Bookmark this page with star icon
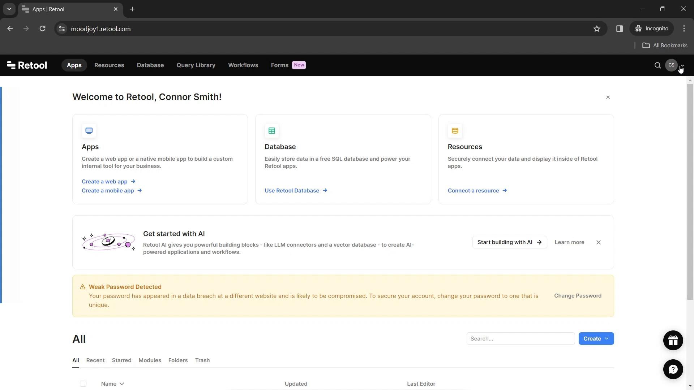This screenshot has height=390, width=694. 597,29
